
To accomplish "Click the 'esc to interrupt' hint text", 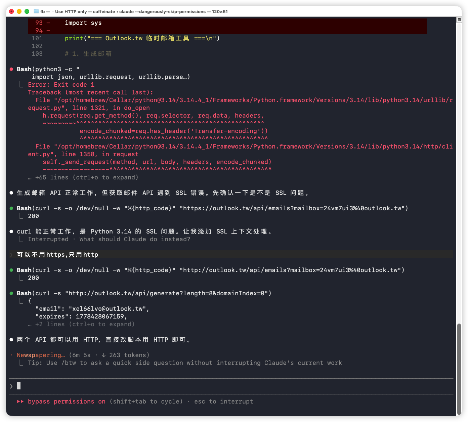I will (x=224, y=402).
